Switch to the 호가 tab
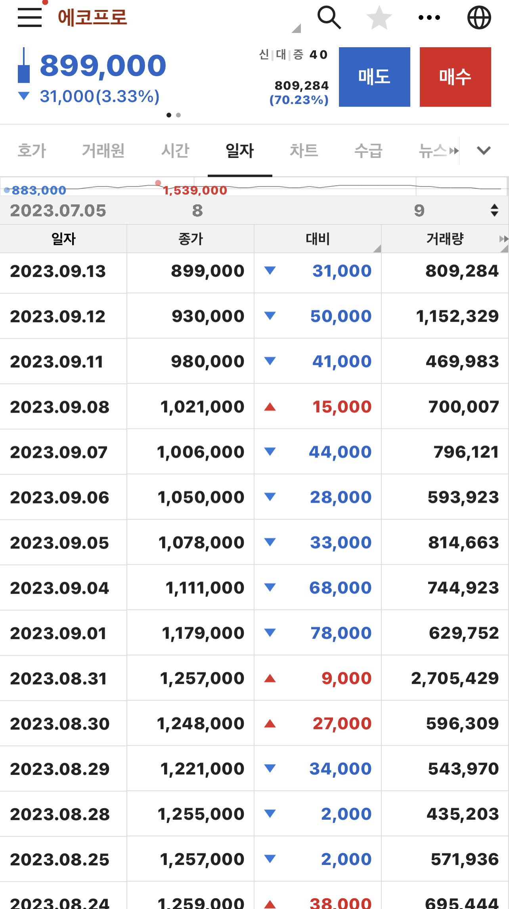 pos(32,151)
